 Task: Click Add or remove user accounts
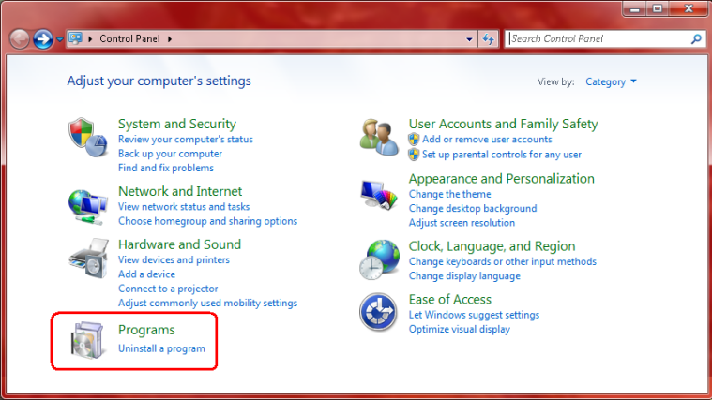487,140
